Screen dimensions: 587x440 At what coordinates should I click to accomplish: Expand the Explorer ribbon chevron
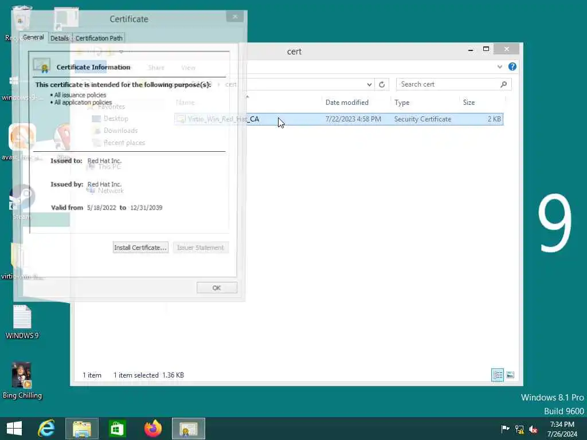coord(499,66)
